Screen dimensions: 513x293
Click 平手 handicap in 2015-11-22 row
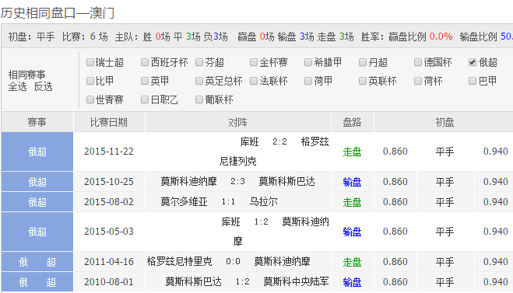(444, 152)
